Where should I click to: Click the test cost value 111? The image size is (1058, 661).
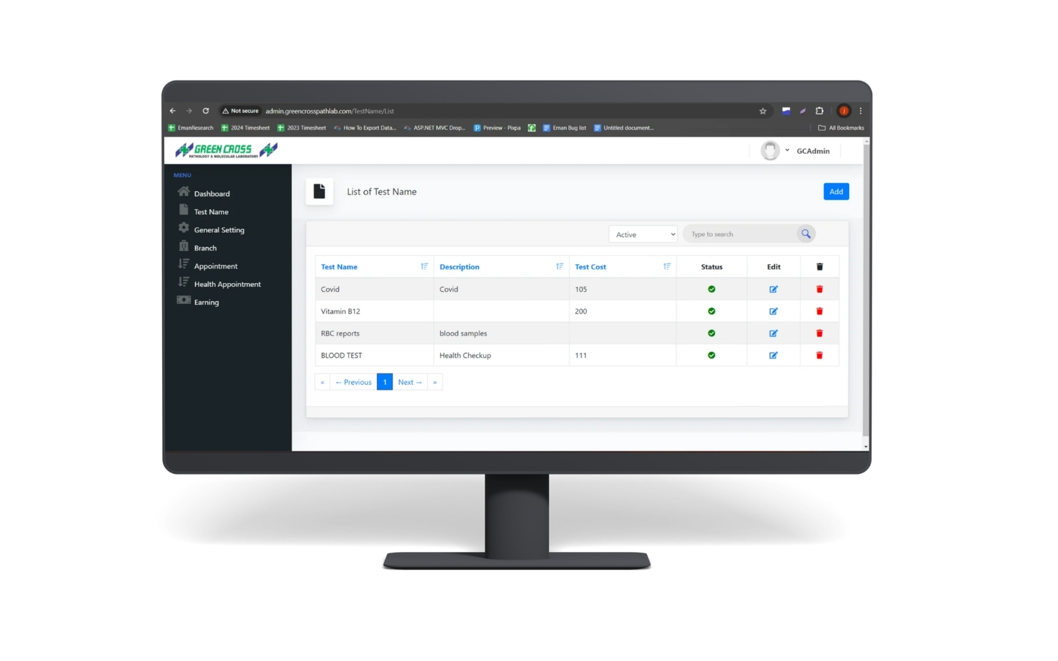click(x=581, y=356)
